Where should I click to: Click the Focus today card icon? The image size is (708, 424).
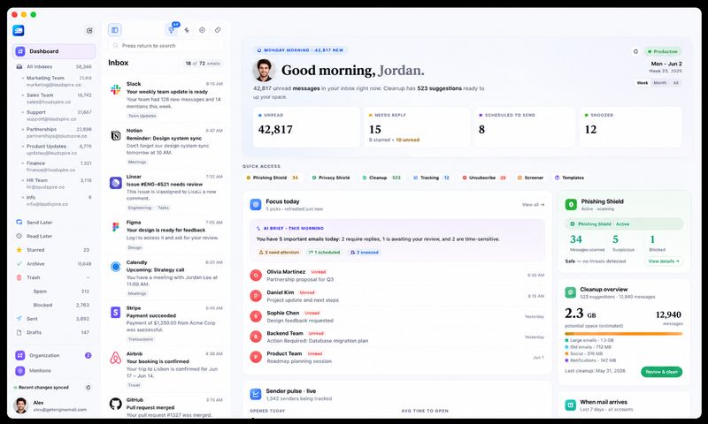(x=256, y=205)
